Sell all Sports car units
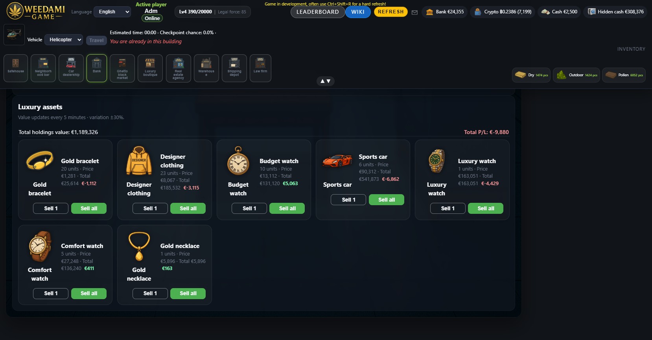652x340 pixels. click(x=387, y=200)
